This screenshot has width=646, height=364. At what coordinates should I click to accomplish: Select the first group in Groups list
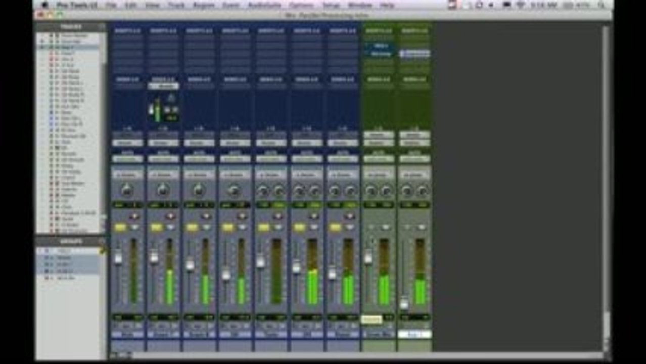pyautogui.click(x=67, y=251)
